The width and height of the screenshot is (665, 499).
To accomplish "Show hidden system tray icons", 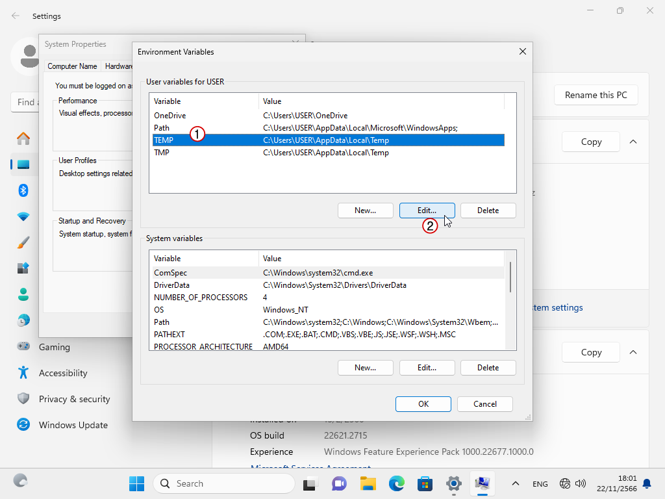I will [x=516, y=483].
